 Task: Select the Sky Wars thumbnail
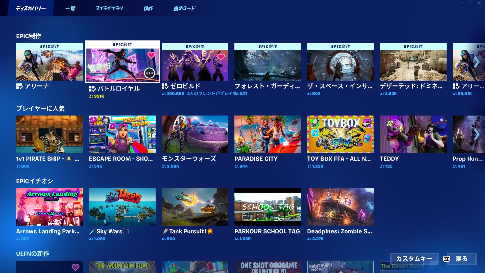(122, 207)
